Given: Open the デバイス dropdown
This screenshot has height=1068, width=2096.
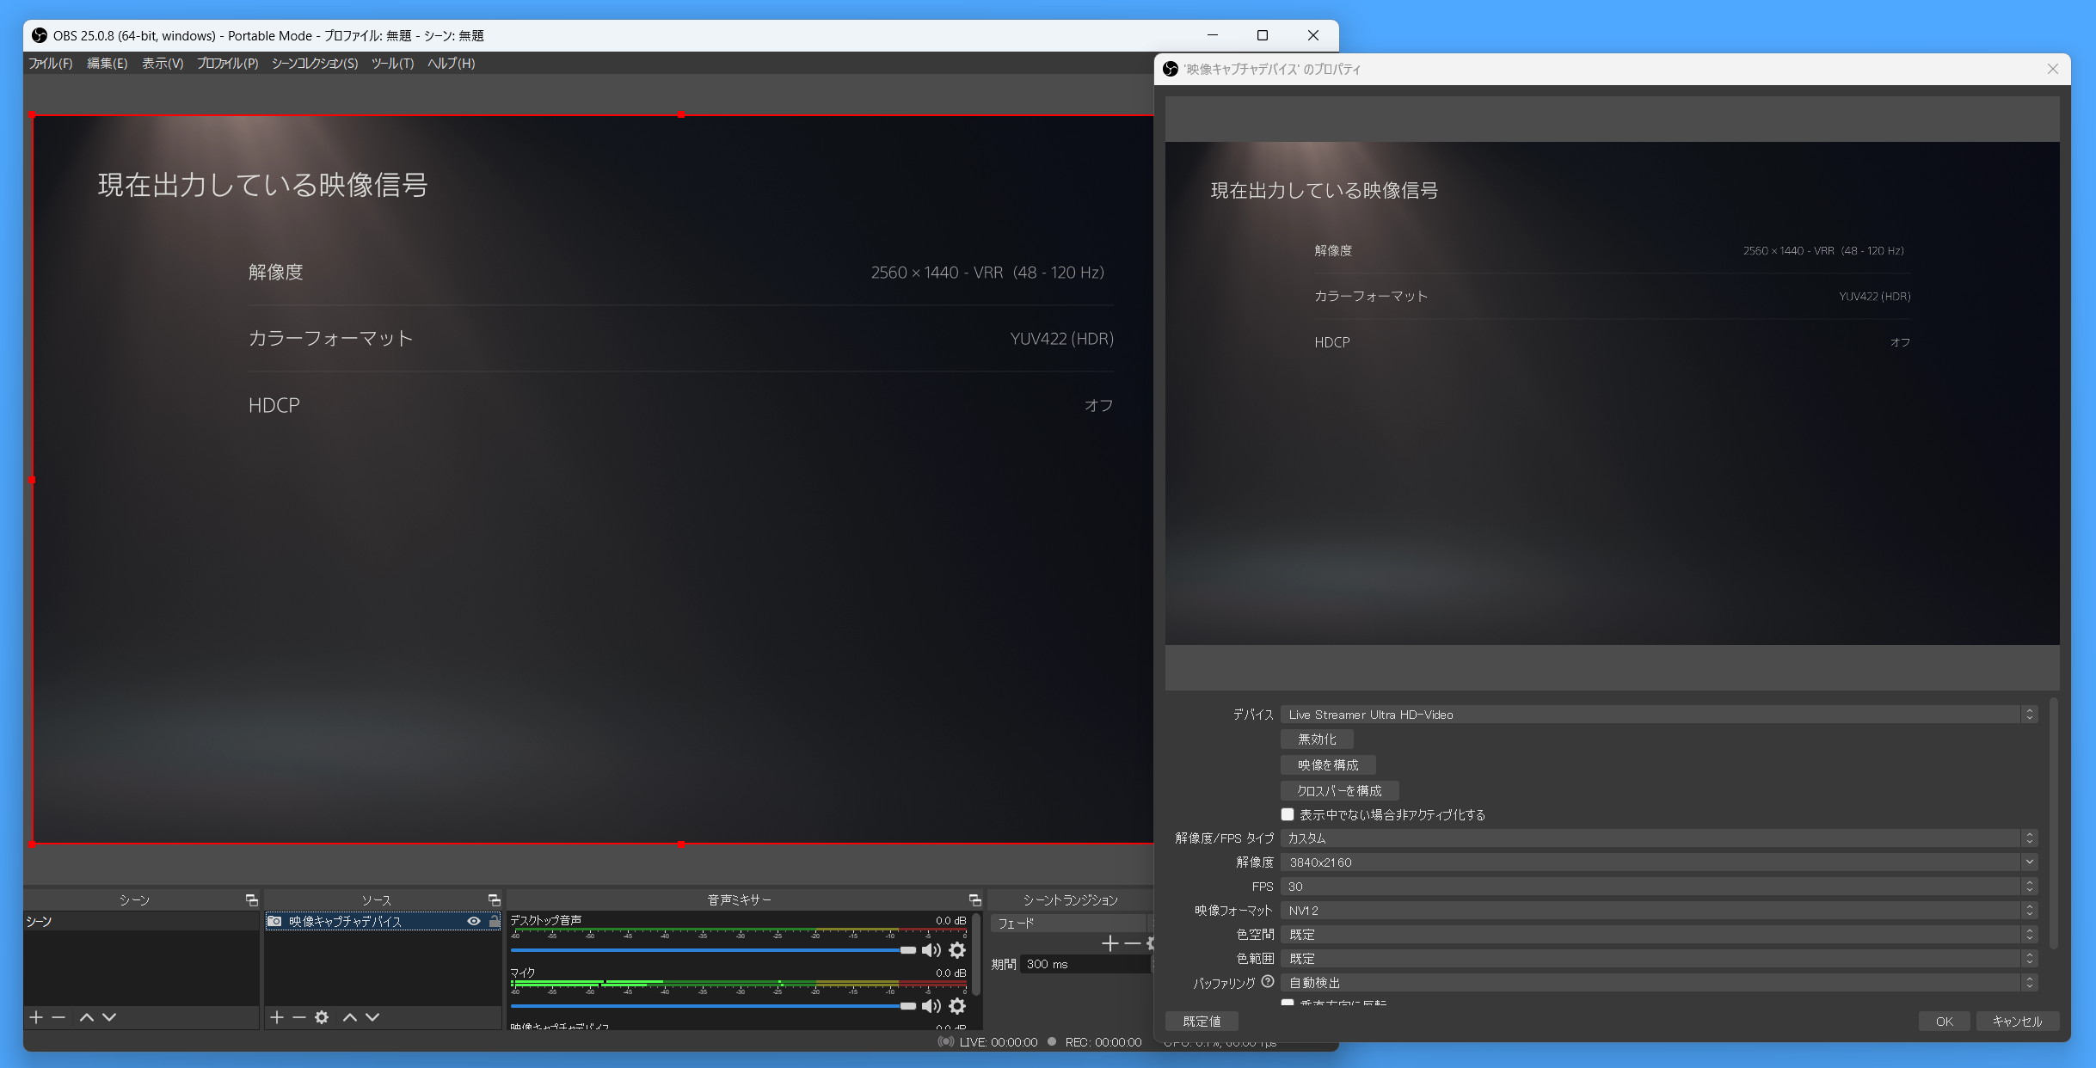Looking at the screenshot, I should pos(1659,715).
